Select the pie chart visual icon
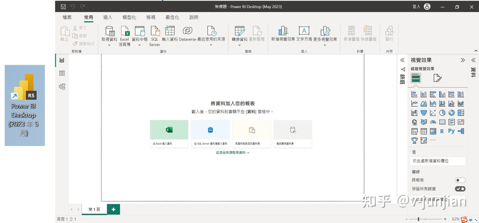The image size is (479, 223). coord(442,113)
